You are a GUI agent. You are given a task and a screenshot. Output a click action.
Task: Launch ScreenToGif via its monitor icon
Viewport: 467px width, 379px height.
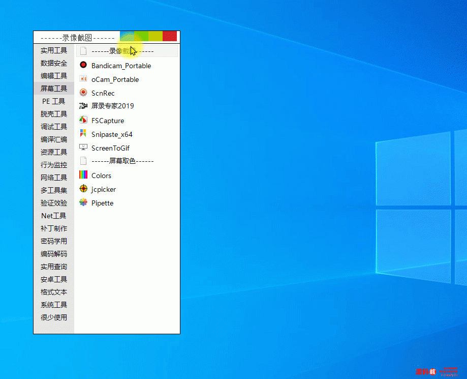(83, 148)
